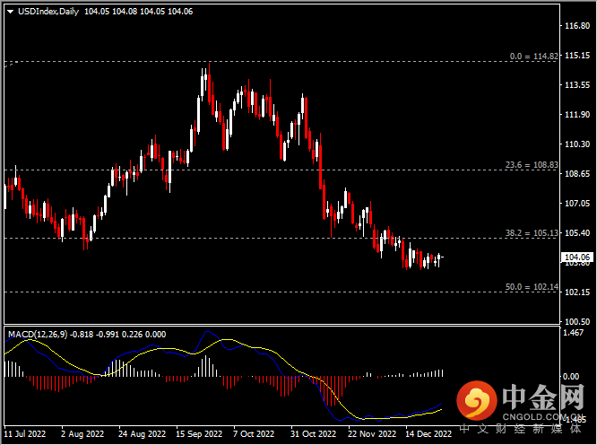Viewport: 597px width, 445px height.
Task: Open the triangle menu beside USDIndex,Daily
Action: 9,12
